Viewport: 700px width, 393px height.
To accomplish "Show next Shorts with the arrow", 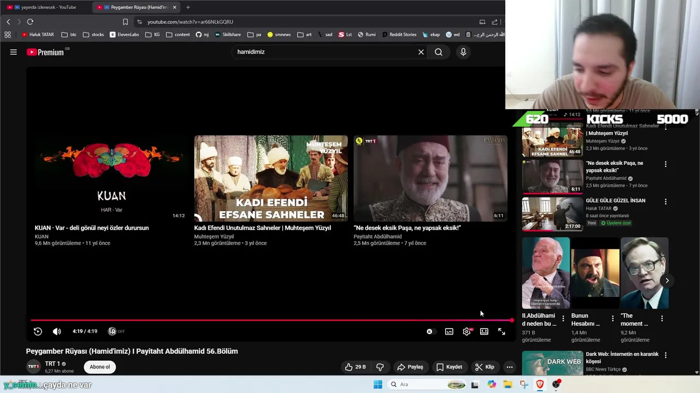I will (667, 281).
